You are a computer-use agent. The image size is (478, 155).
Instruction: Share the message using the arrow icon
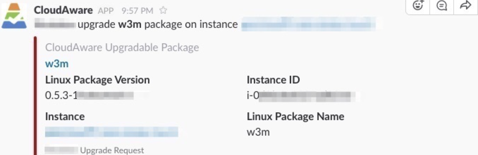pos(466,5)
